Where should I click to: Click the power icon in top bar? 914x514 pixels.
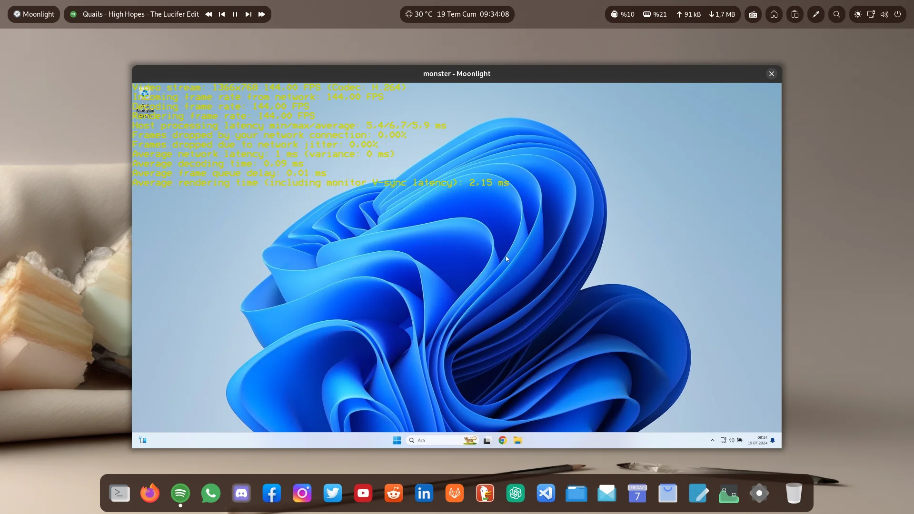tap(898, 14)
